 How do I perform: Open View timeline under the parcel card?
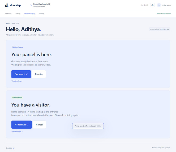[17, 81]
